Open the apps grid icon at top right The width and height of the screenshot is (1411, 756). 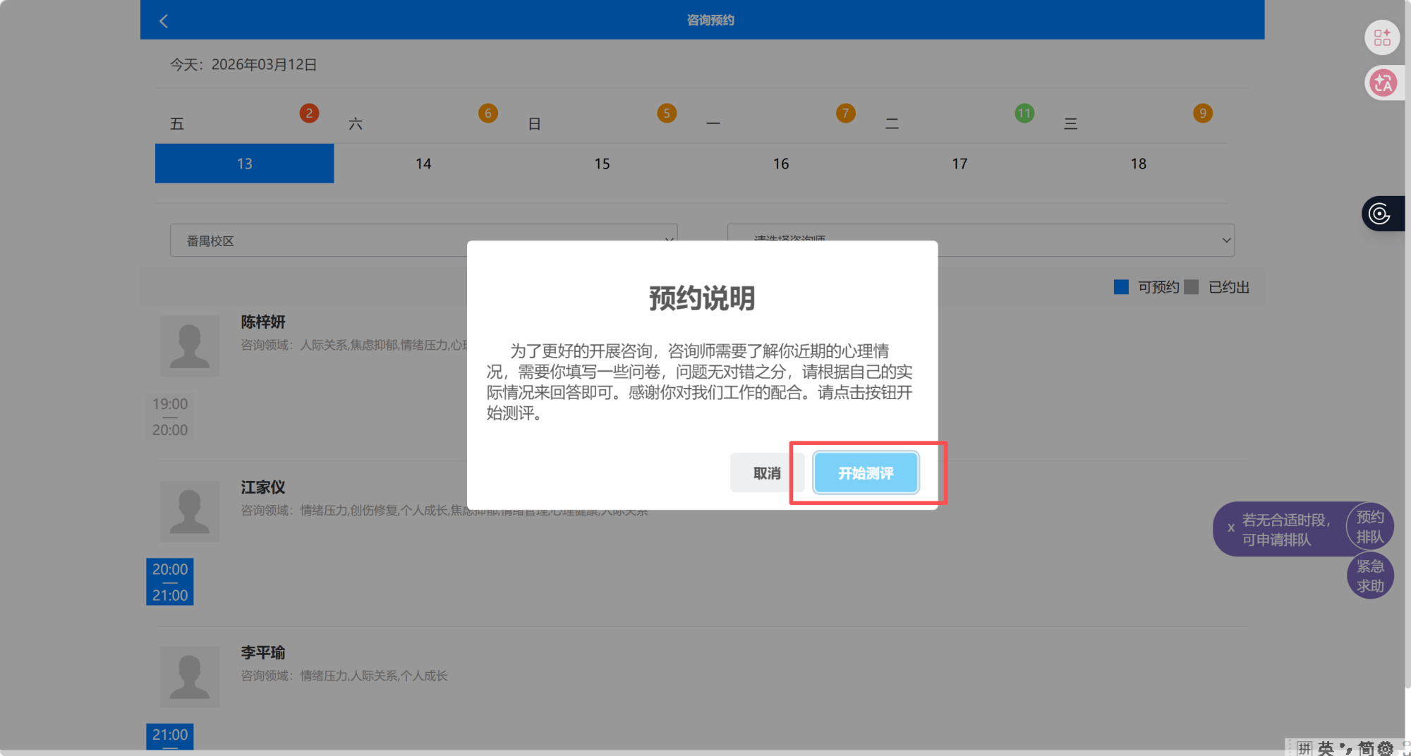click(1381, 37)
